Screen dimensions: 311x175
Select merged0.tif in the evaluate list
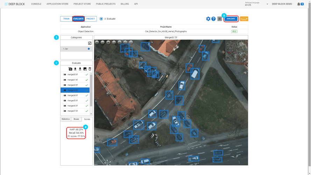point(75,75)
